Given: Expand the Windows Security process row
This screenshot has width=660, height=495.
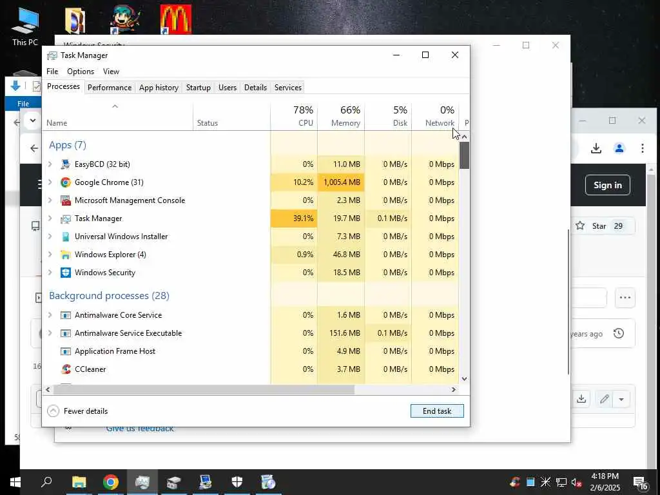Looking at the screenshot, I should tap(50, 273).
